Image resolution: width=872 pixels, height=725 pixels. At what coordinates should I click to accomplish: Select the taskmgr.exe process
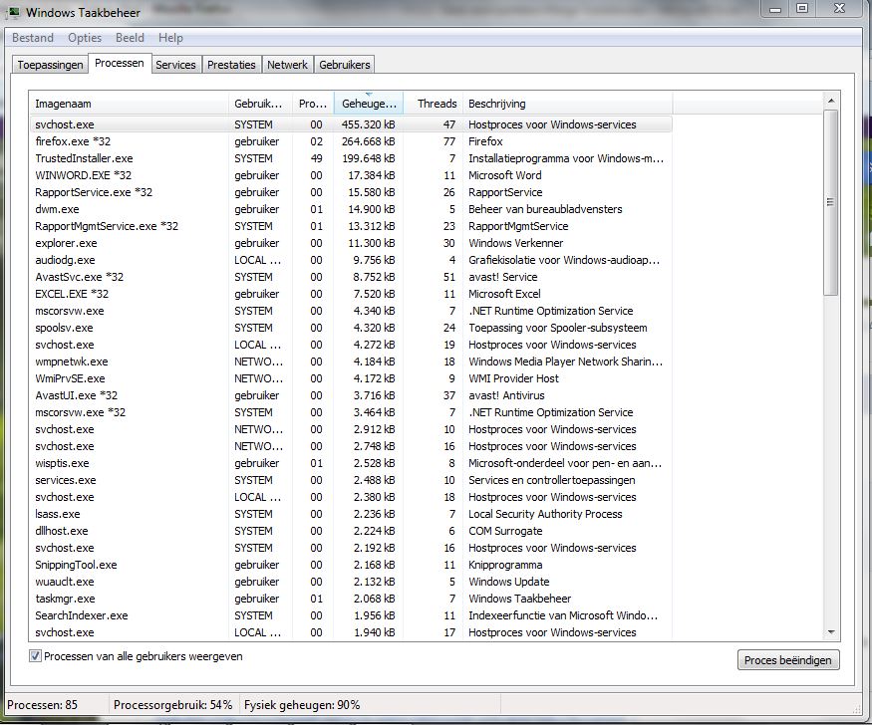[351, 599]
